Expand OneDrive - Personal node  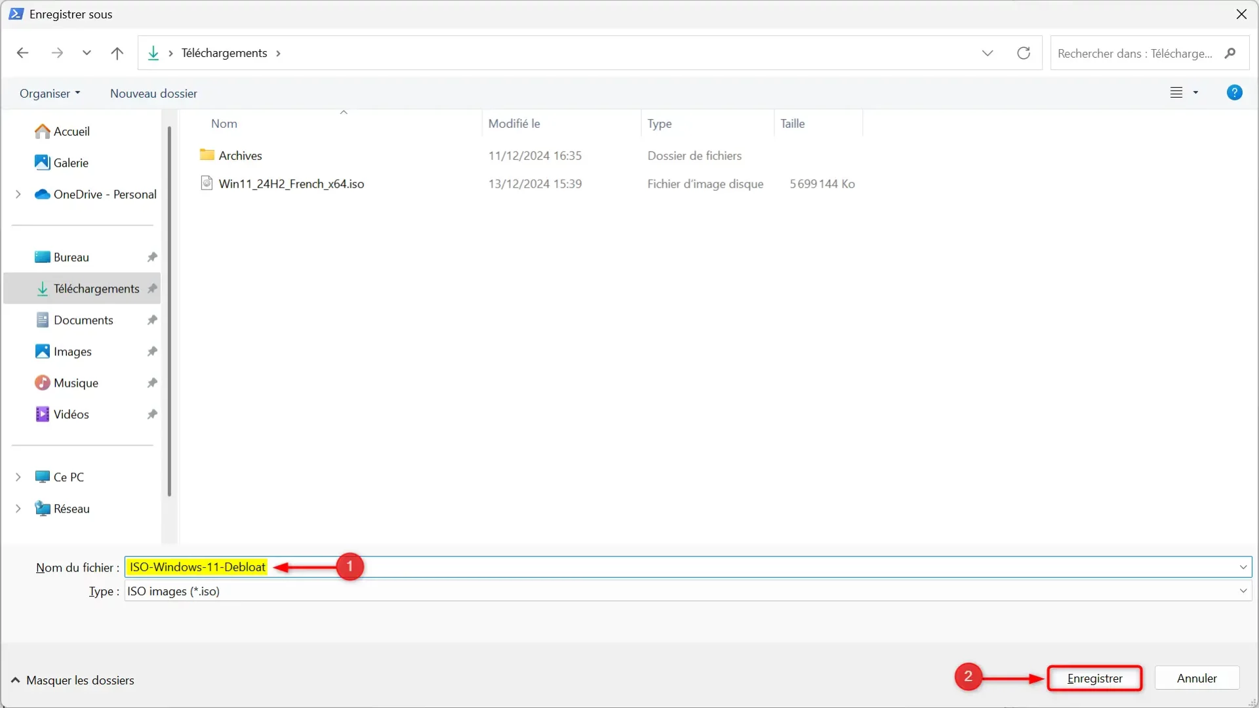(x=18, y=194)
